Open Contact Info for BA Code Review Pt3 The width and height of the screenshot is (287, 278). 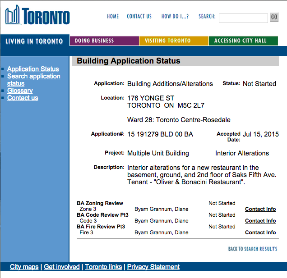click(x=260, y=221)
